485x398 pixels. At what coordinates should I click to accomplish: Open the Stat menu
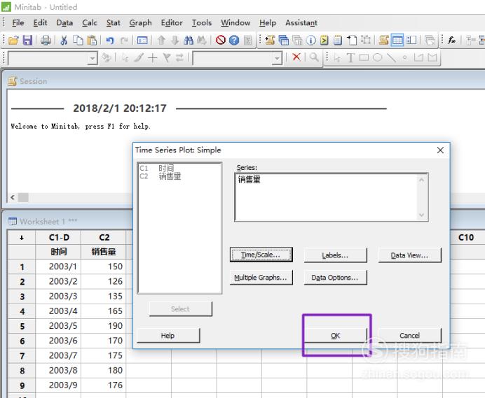pos(114,22)
